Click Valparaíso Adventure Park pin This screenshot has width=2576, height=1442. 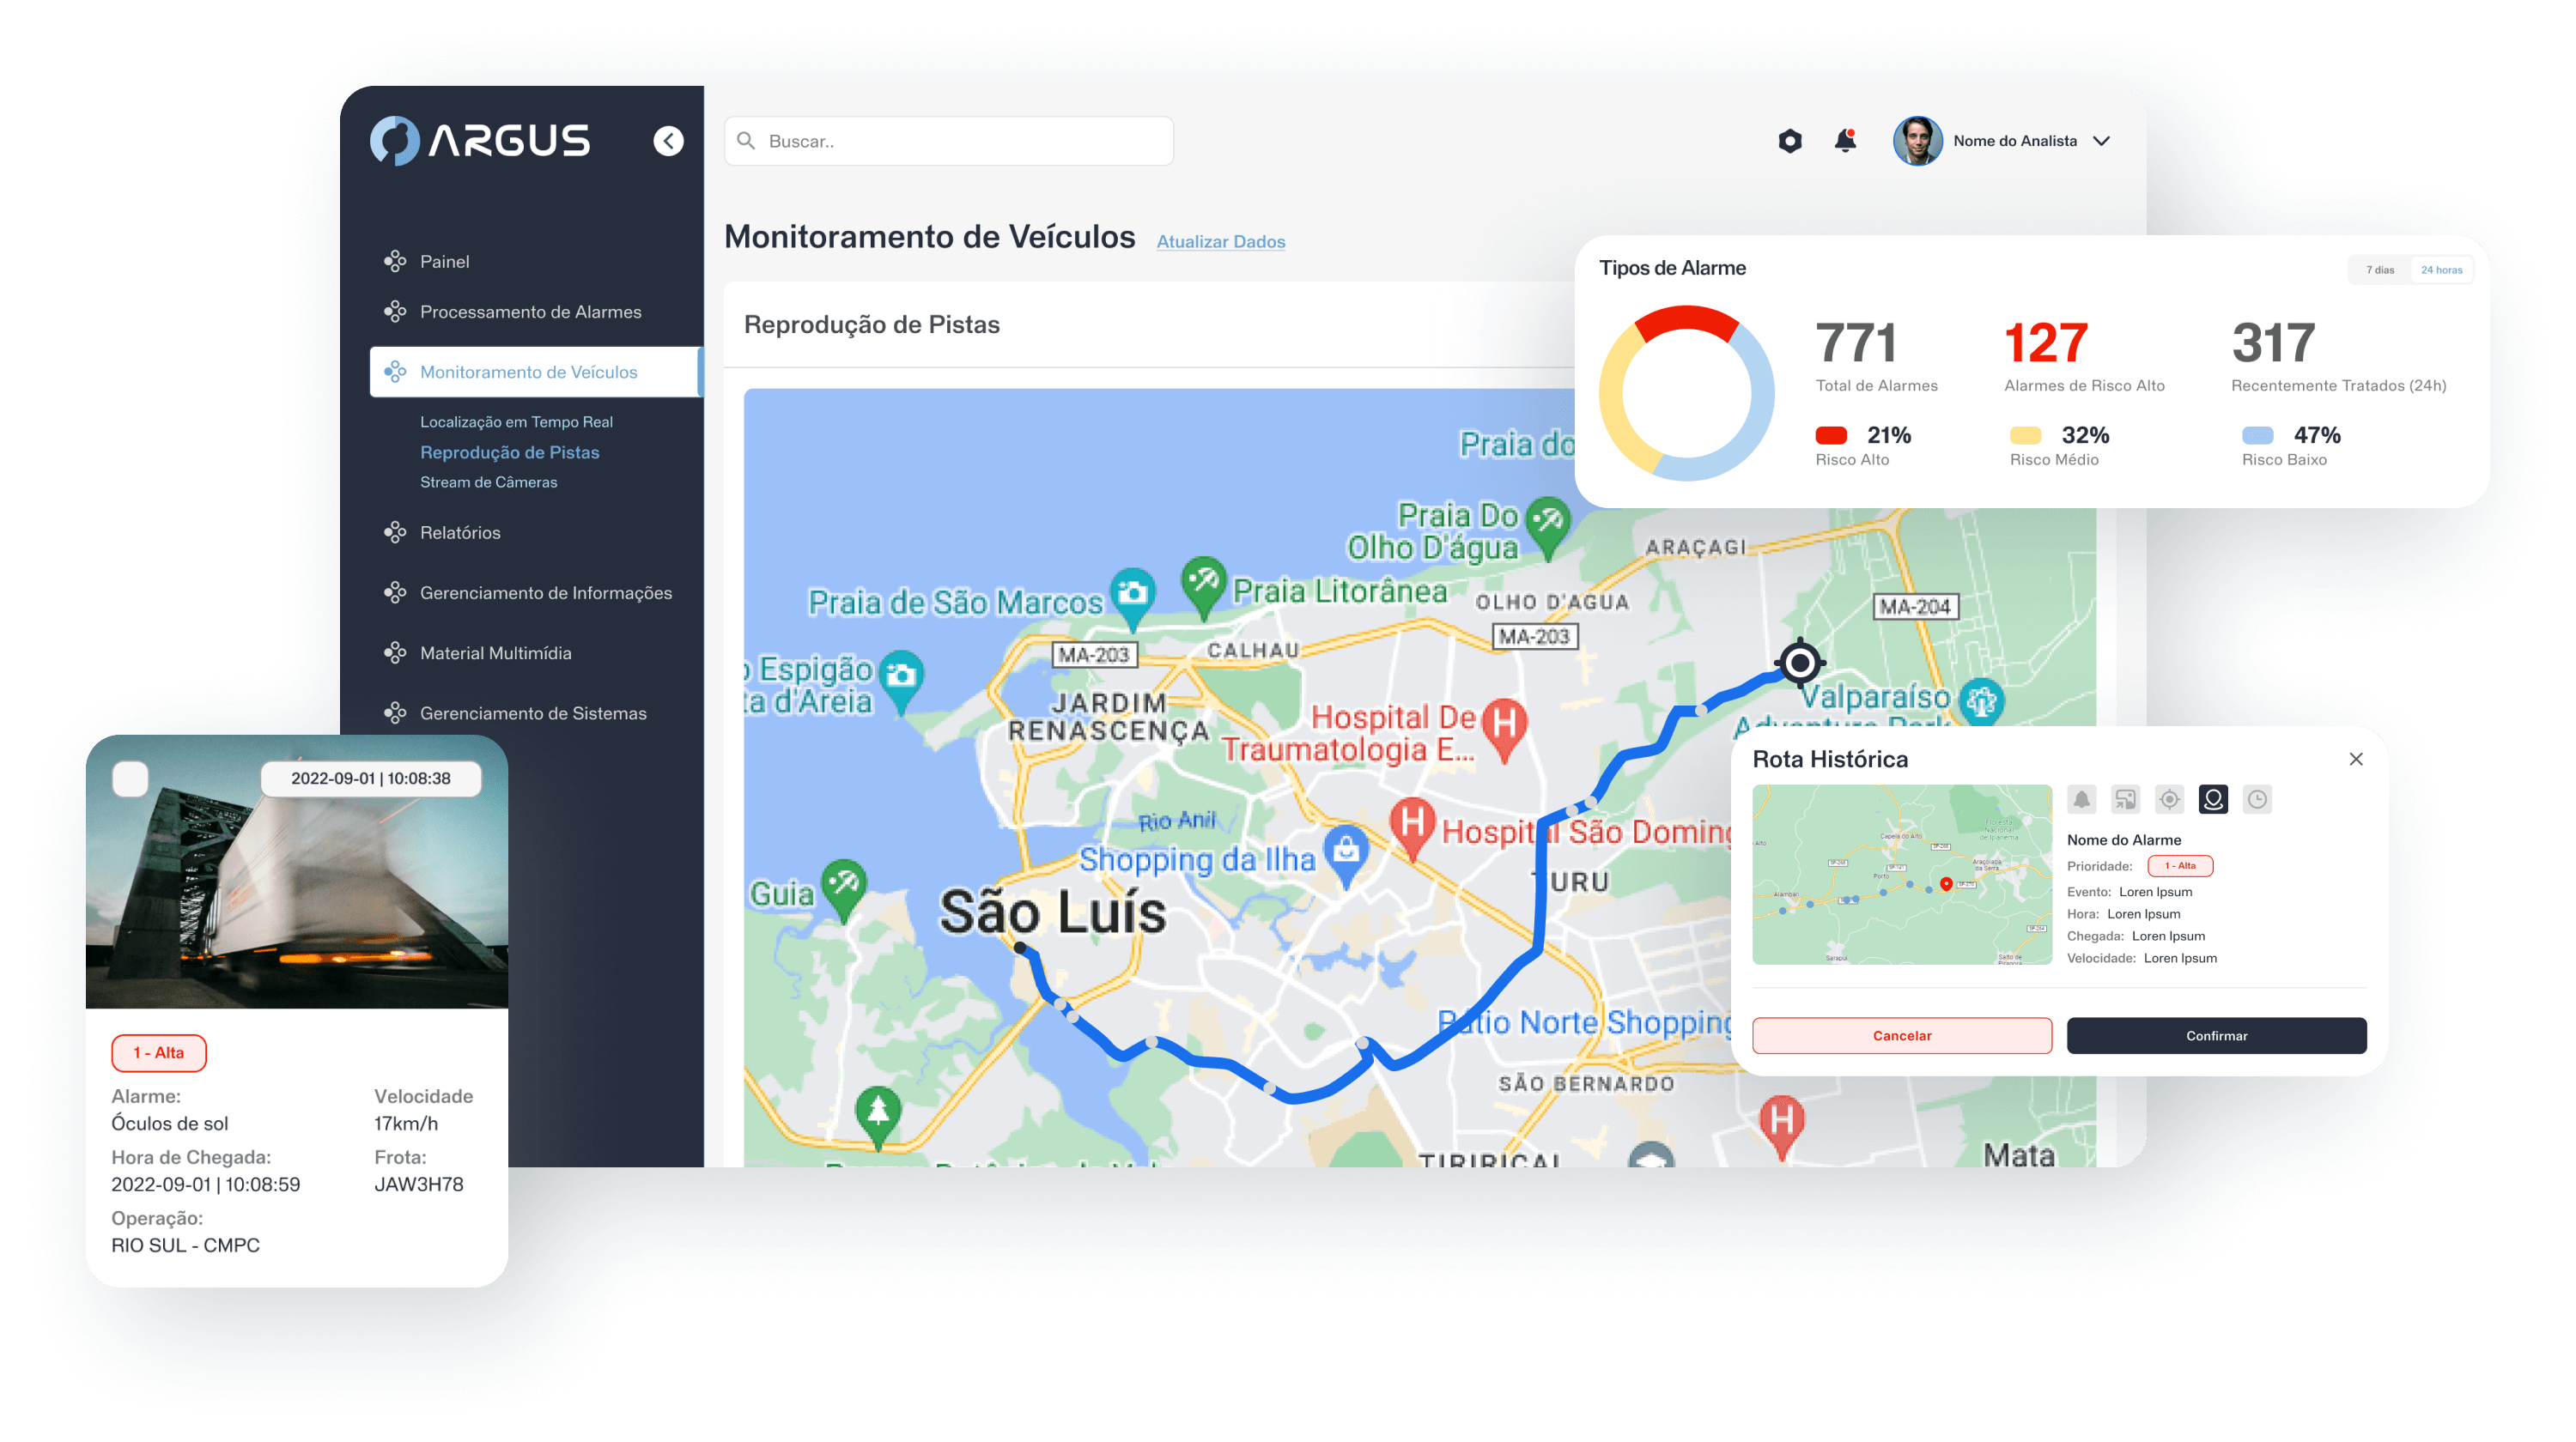tap(1981, 701)
